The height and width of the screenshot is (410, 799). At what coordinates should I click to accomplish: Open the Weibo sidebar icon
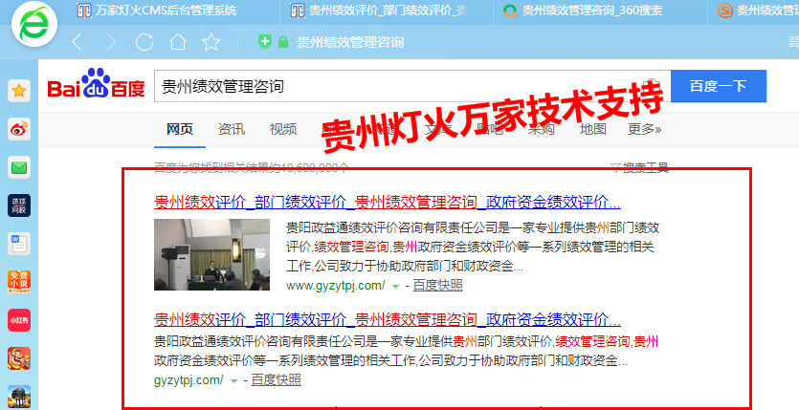19,129
